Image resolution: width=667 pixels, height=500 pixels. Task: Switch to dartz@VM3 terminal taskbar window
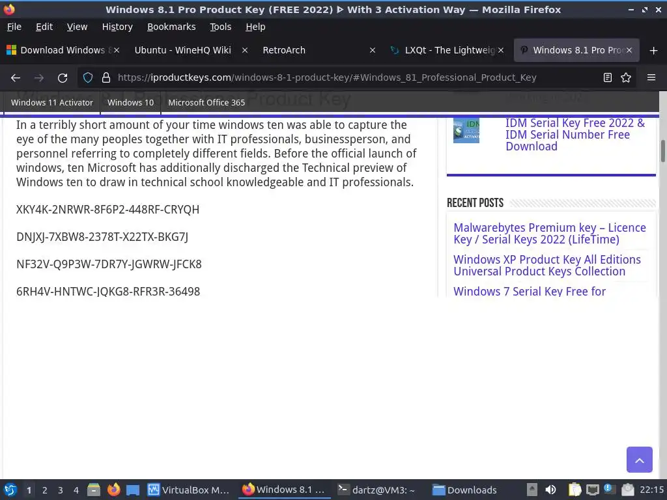[x=377, y=490]
